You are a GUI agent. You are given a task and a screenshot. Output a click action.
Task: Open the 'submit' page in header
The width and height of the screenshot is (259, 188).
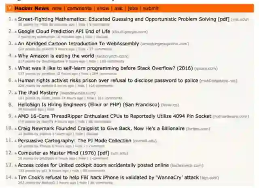151,8
